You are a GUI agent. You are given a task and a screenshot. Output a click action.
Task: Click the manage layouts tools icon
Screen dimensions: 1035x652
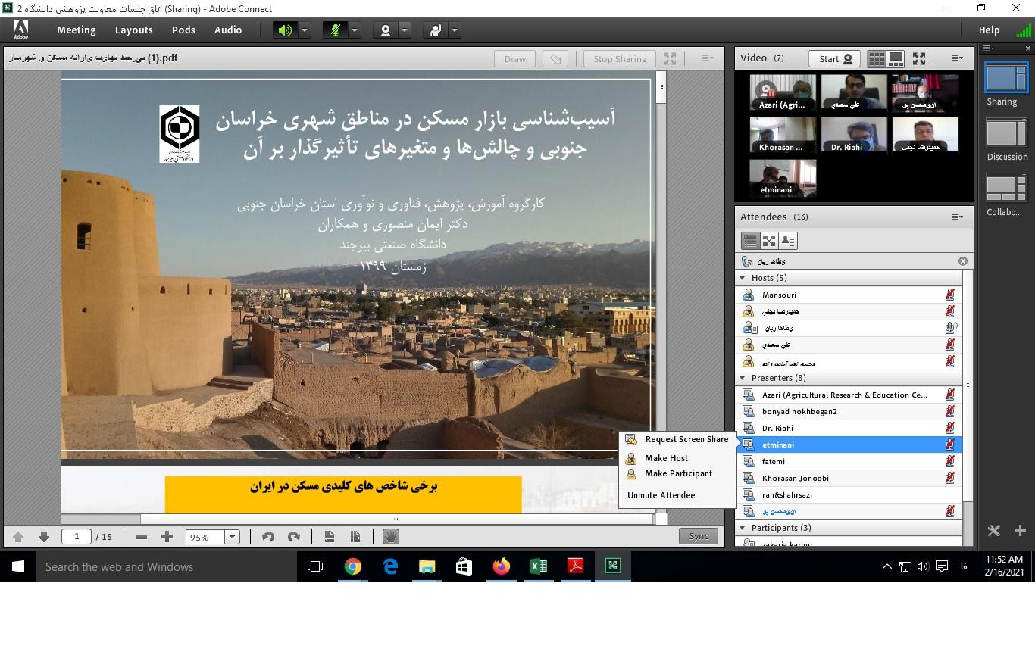pyautogui.click(x=994, y=531)
